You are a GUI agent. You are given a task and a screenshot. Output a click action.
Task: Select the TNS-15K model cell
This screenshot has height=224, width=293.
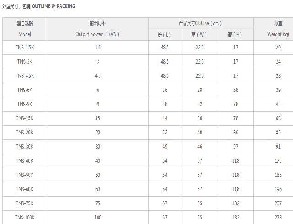25,118
